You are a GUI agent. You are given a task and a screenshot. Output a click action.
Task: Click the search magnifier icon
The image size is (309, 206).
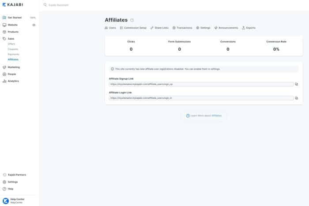[45, 5]
